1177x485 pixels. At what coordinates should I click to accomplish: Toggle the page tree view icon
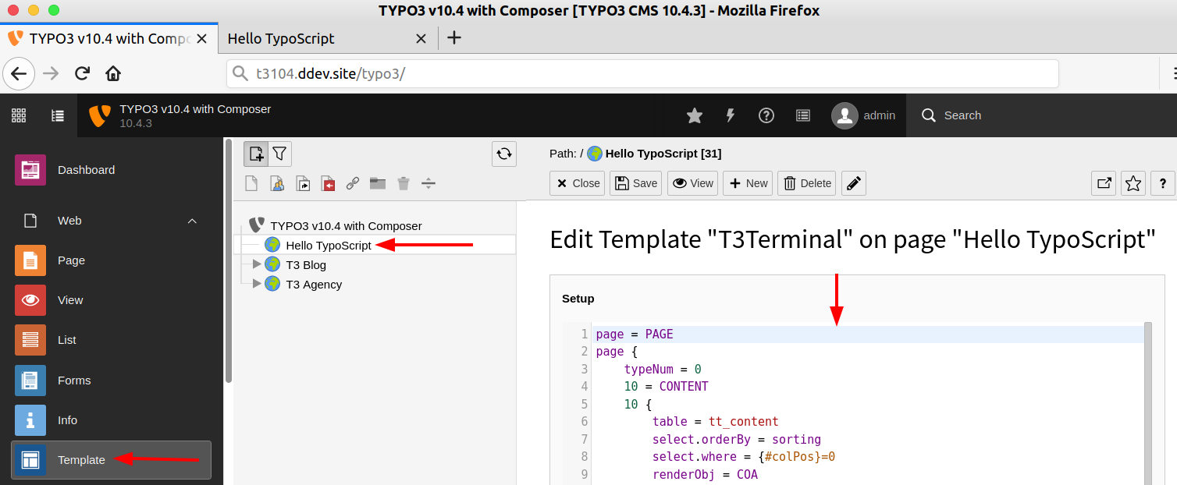(58, 115)
